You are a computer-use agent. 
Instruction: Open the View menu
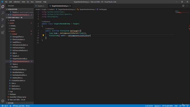pyautogui.click(x=23, y=2)
